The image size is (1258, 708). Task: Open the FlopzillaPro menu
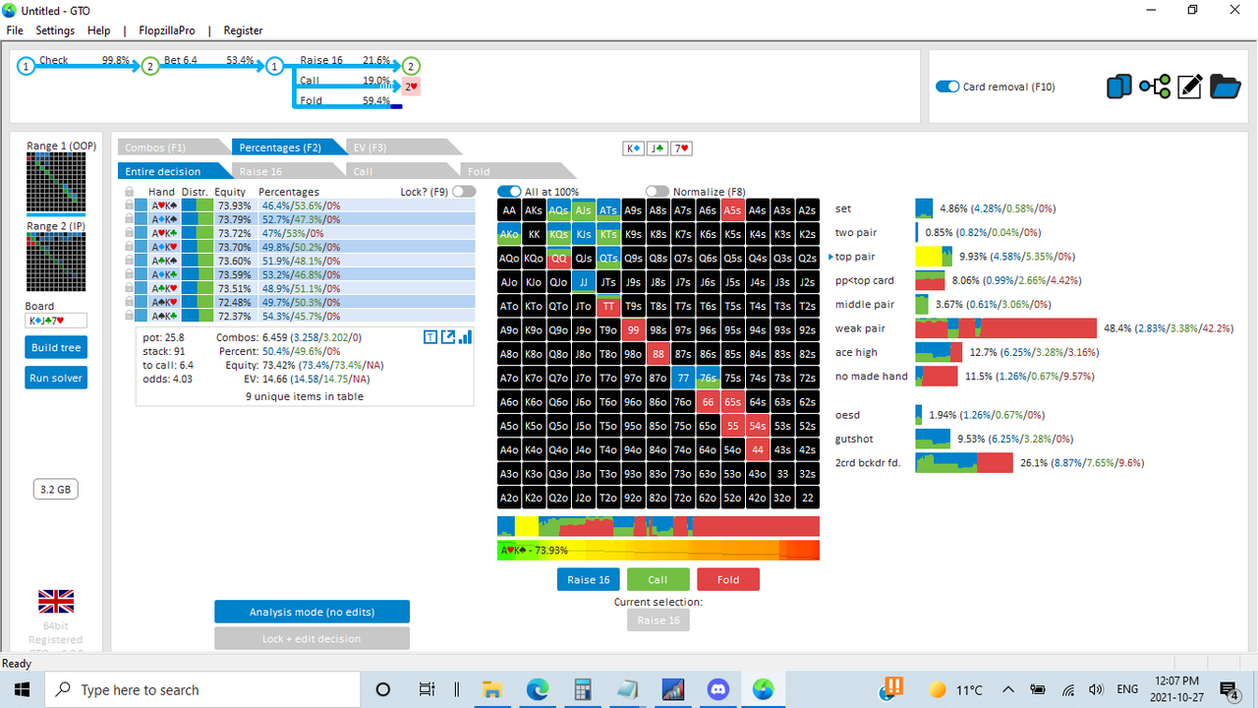click(166, 29)
